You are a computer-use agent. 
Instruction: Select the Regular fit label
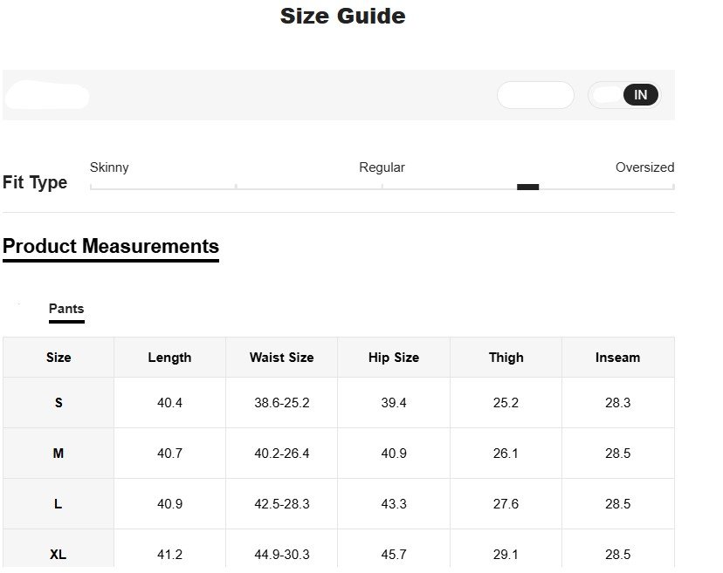tap(382, 167)
